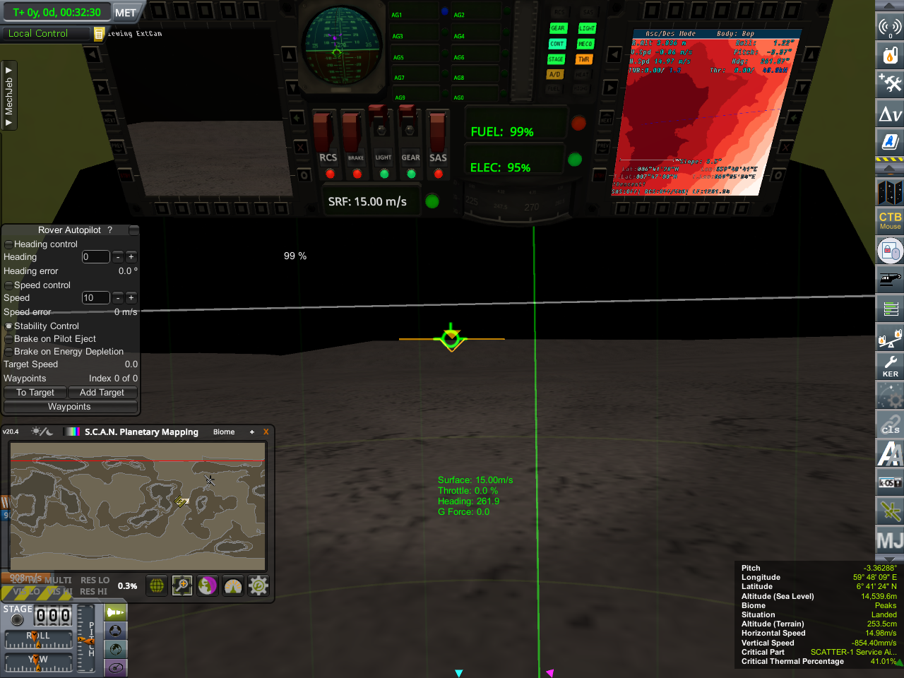Open Rover Autopilot help question mark
This screenshot has height=678, width=904.
tap(109, 230)
